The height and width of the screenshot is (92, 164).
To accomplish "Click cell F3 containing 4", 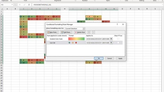I will (48, 16).
